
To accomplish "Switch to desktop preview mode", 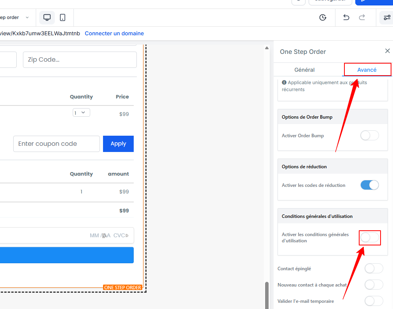I will click(47, 17).
